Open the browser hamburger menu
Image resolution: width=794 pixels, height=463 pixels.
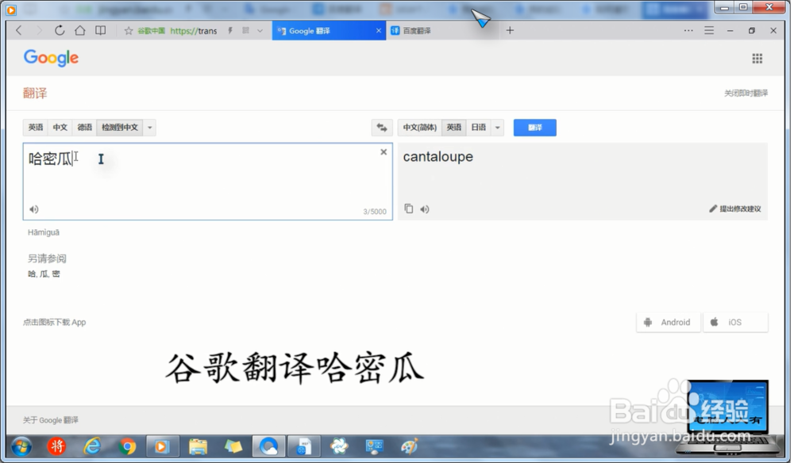[x=709, y=30]
